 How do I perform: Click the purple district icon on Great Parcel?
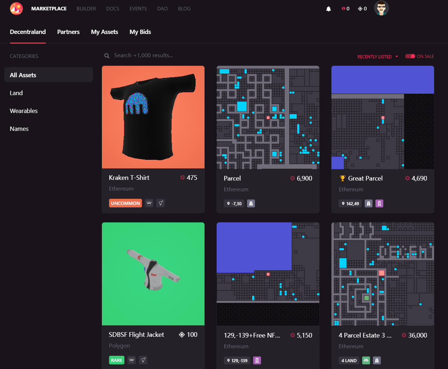click(x=379, y=204)
